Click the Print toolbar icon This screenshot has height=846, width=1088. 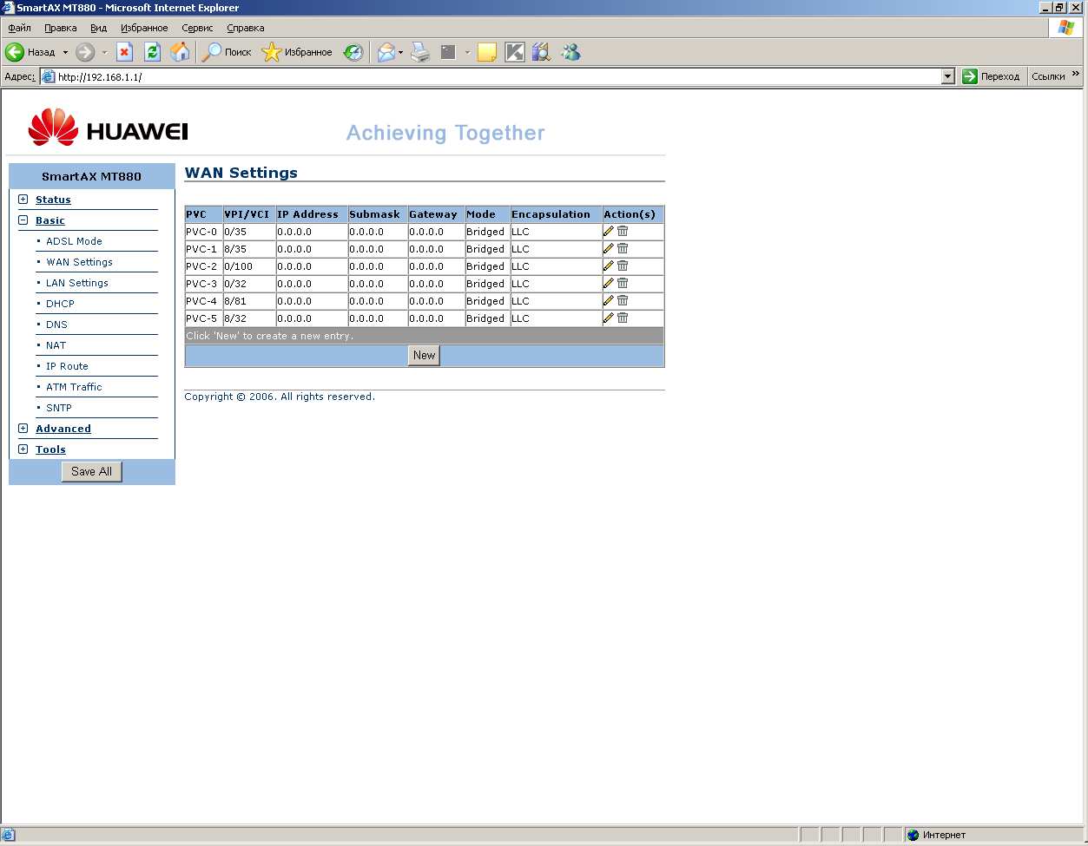420,52
